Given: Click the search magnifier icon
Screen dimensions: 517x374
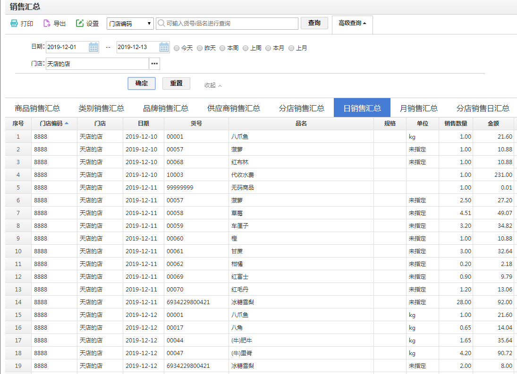Looking at the screenshot, I should (161, 23).
